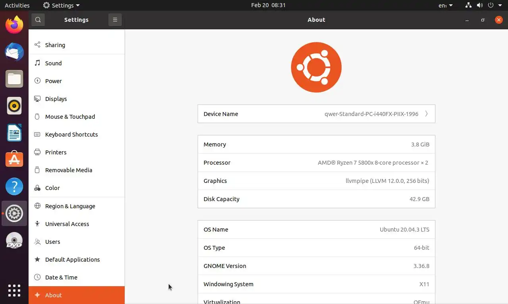Open Default Applications settings panel

click(x=77, y=259)
